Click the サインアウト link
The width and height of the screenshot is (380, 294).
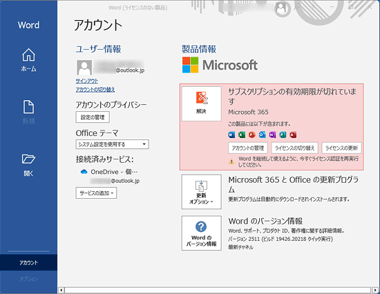click(87, 81)
